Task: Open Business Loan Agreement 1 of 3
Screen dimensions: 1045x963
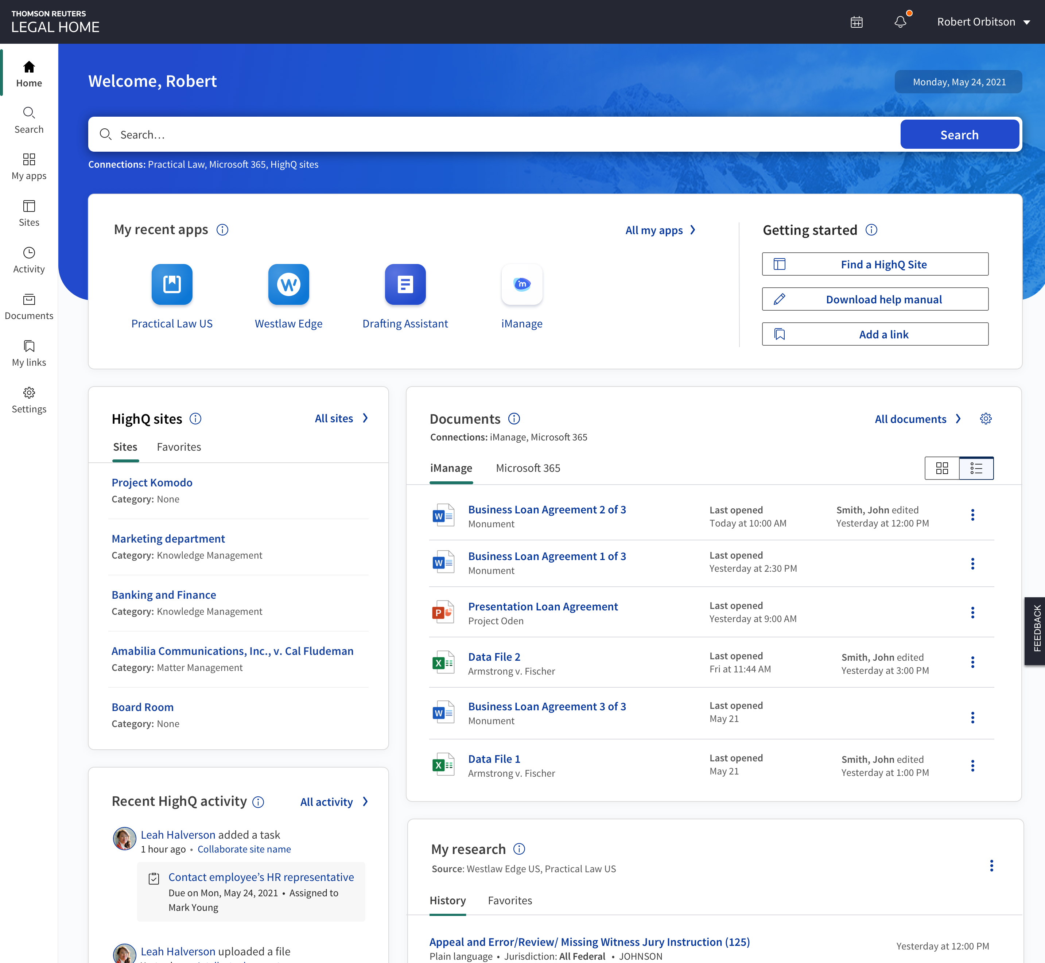Action: click(x=547, y=556)
